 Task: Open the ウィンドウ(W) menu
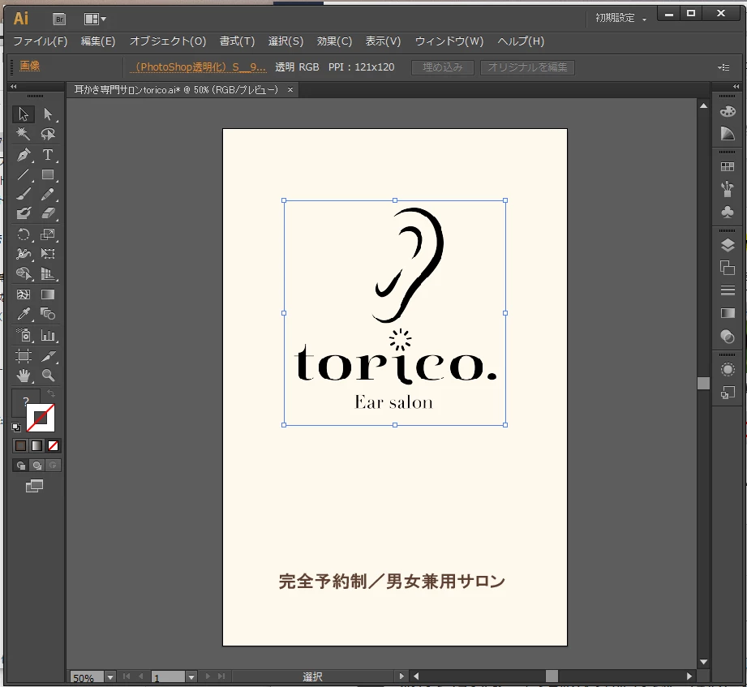[x=449, y=41]
